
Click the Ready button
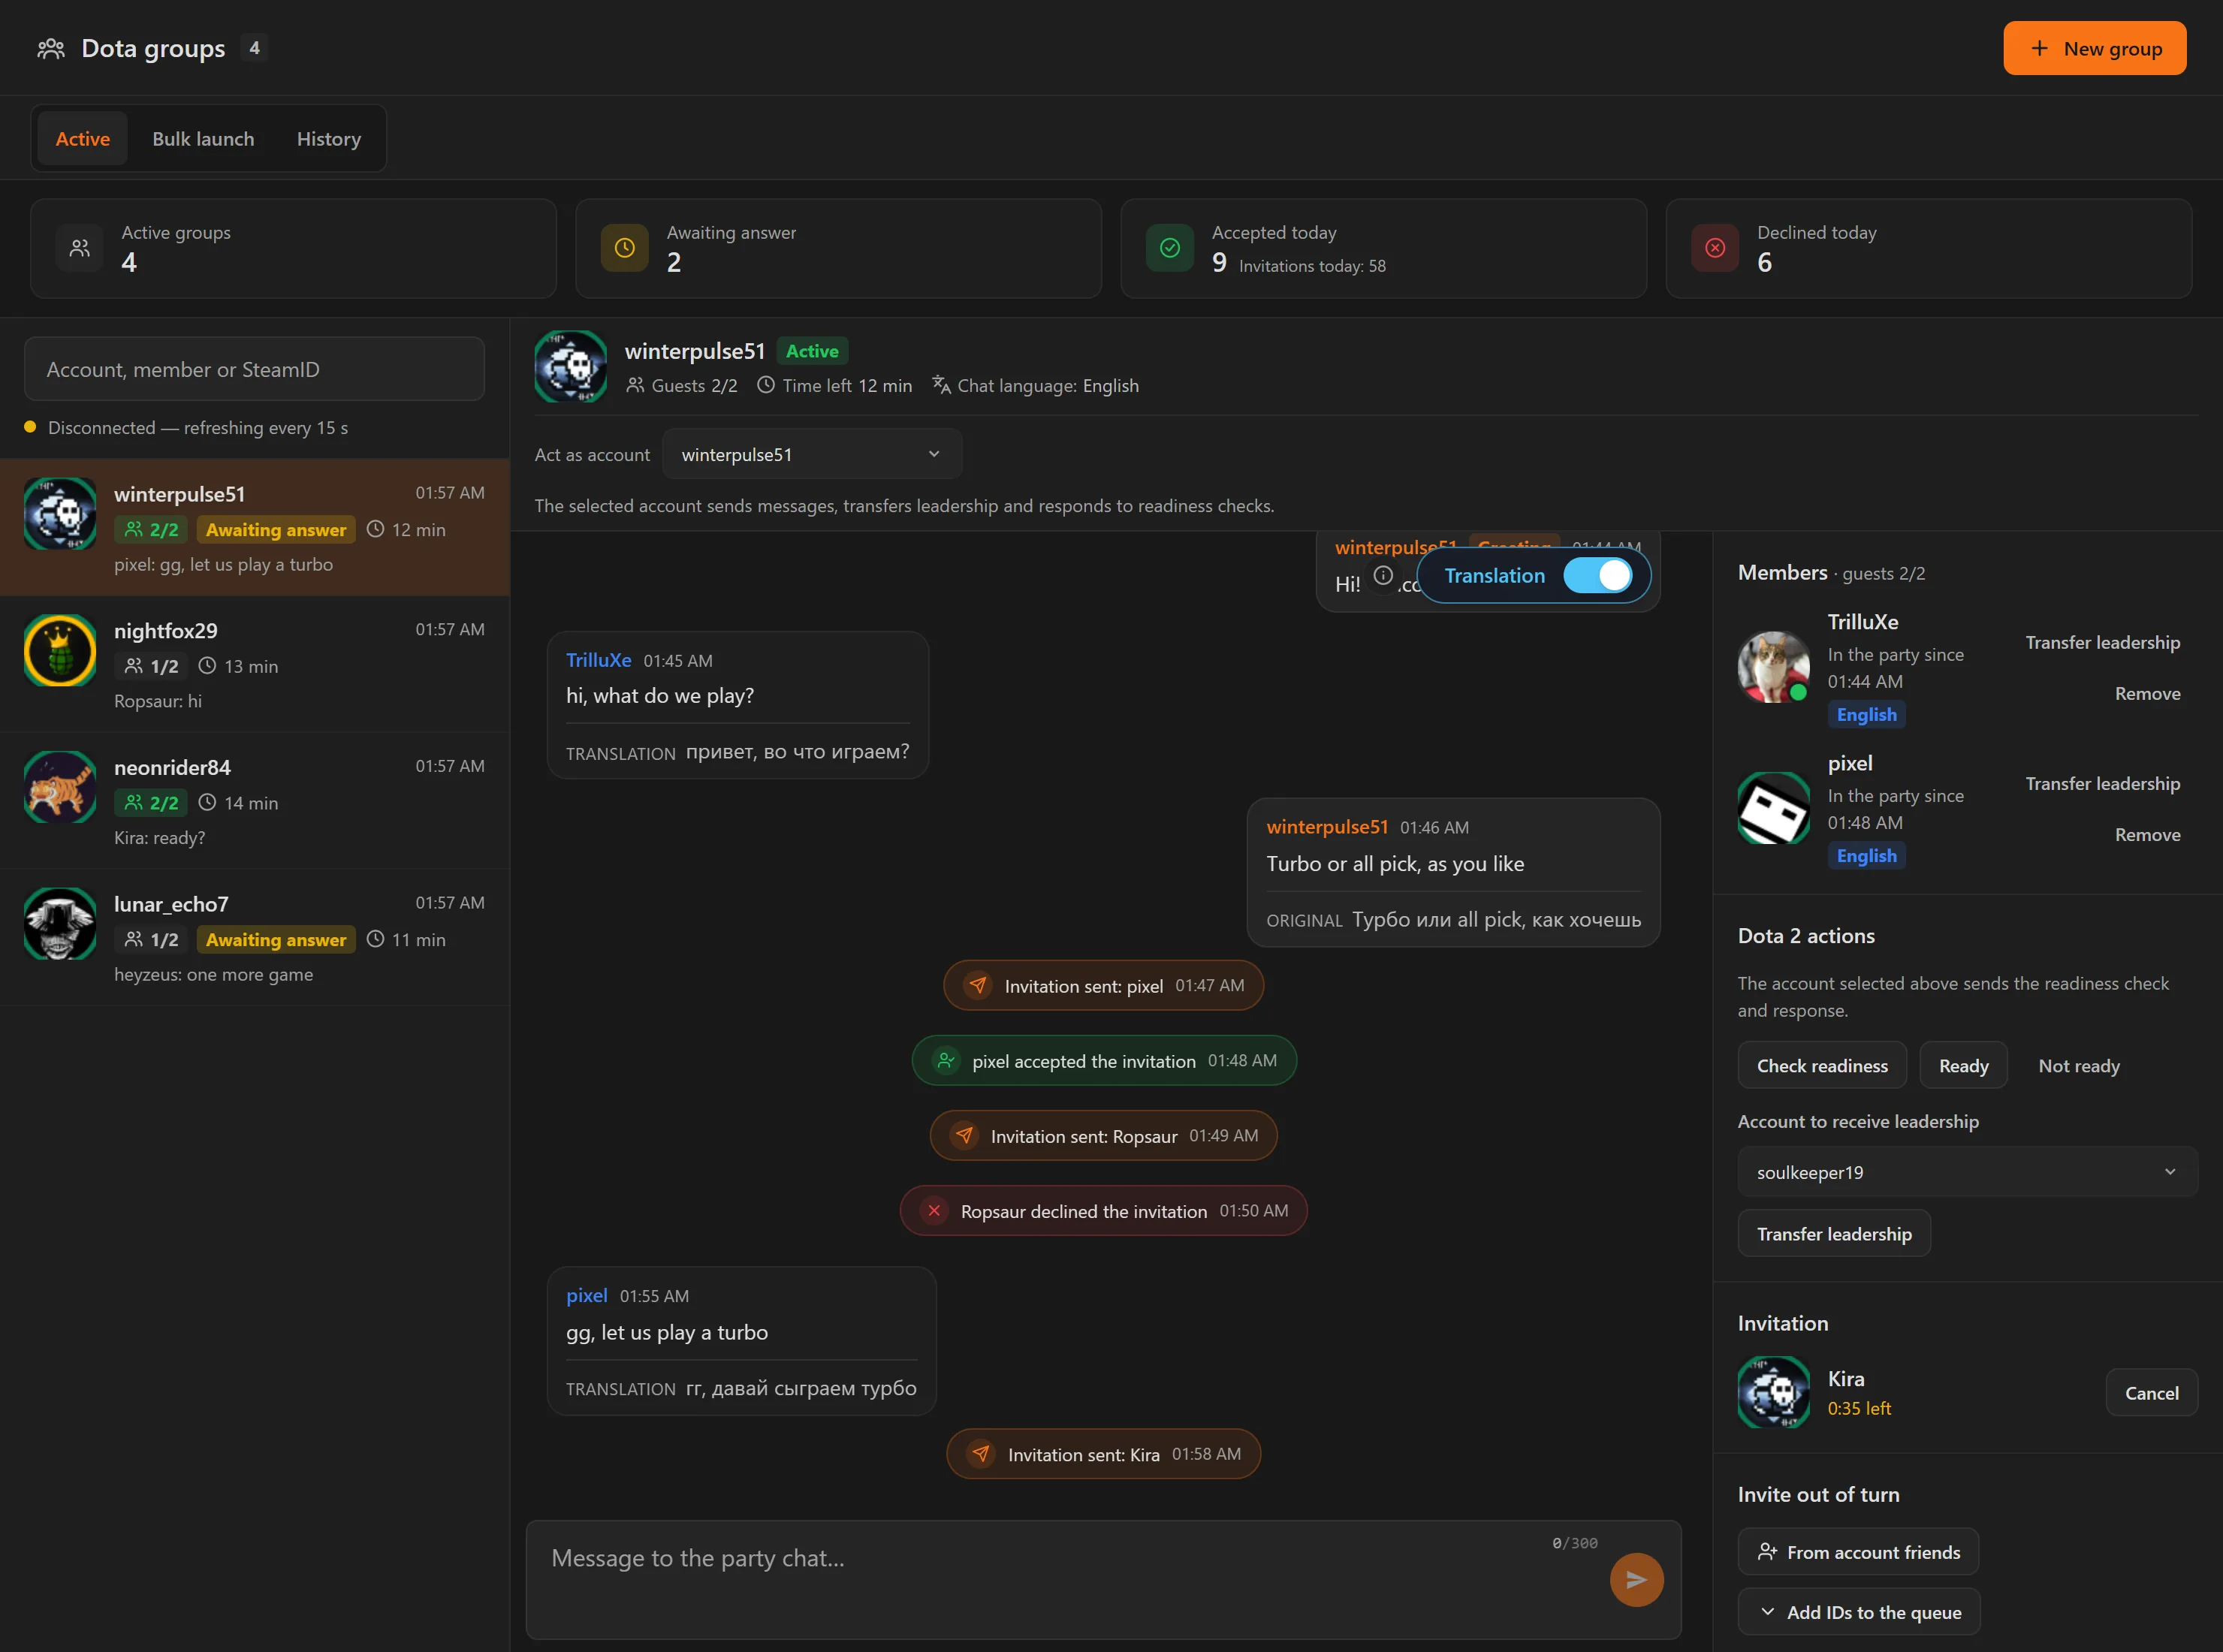tap(1964, 1065)
